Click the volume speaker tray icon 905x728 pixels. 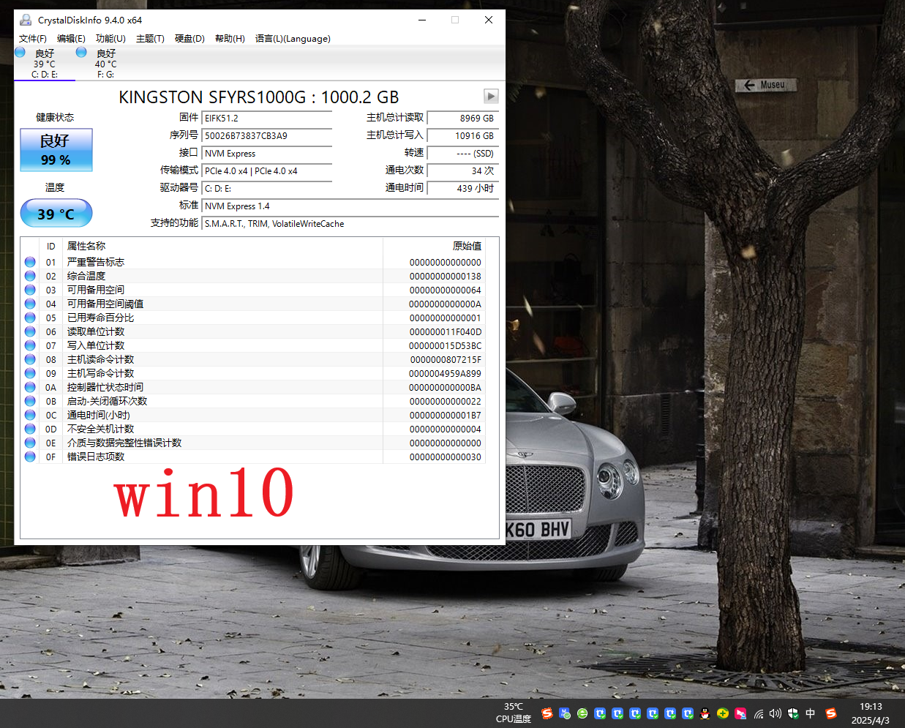tap(776, 713)
